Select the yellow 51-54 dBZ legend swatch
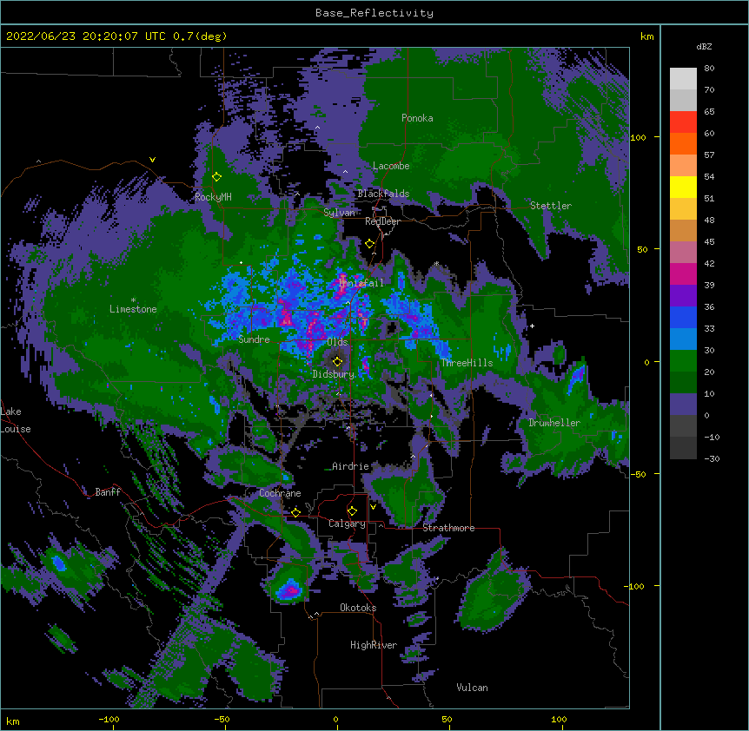749x731 pixels. 683,188
